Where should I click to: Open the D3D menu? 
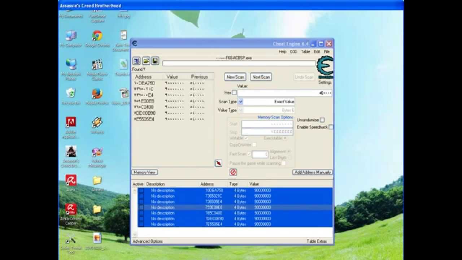[294, 52]
